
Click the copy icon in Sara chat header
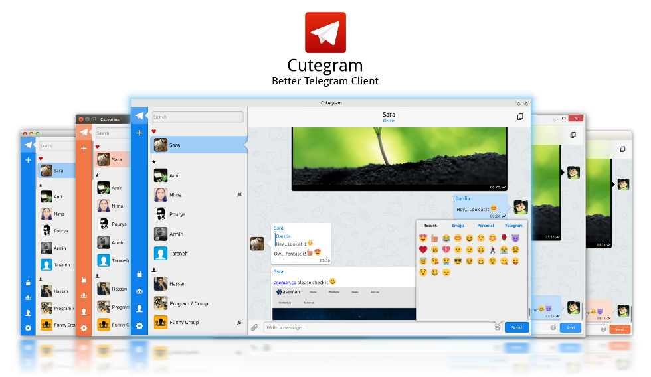click(x=520, y=117)
